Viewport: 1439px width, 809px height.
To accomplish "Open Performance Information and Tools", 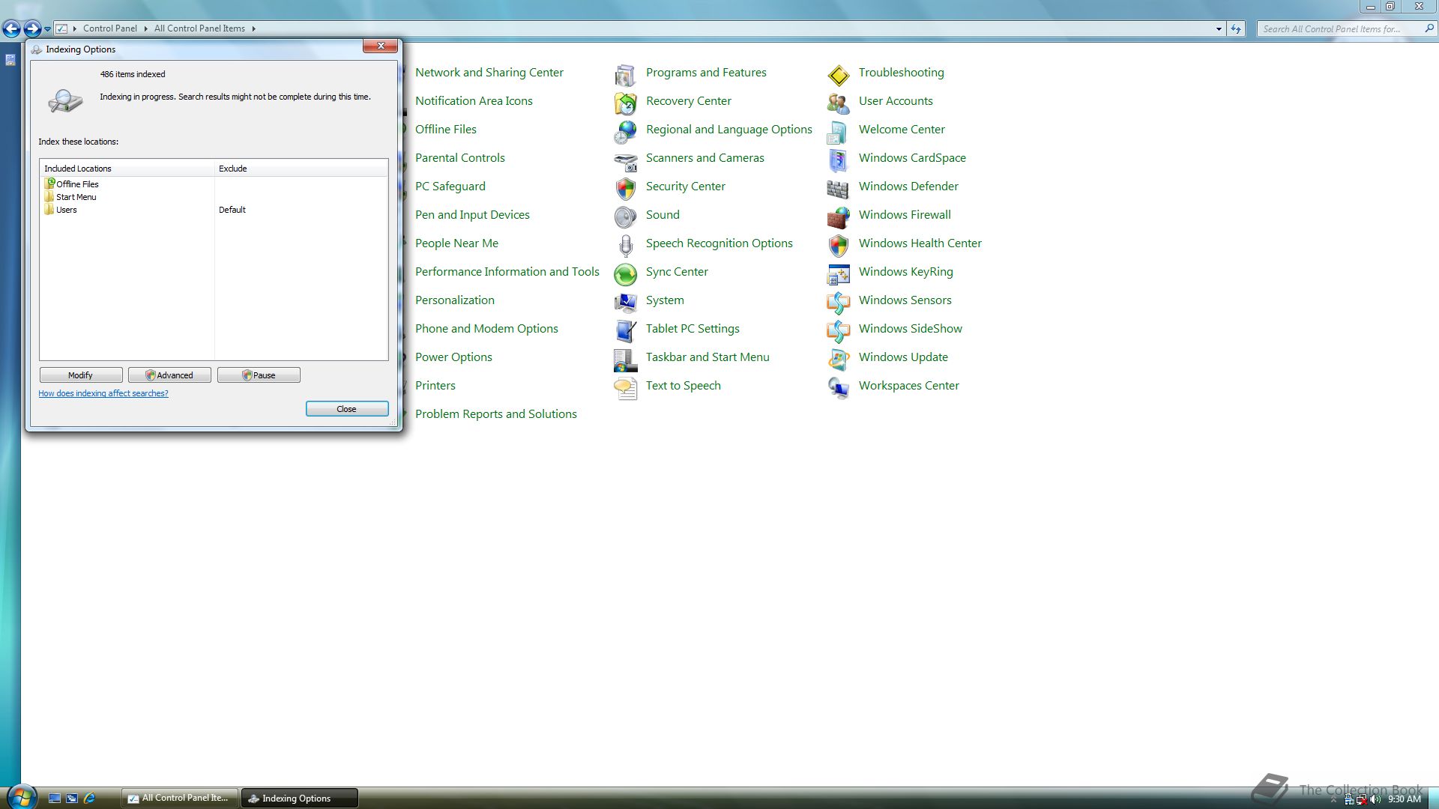I will (x=507, y=272).
